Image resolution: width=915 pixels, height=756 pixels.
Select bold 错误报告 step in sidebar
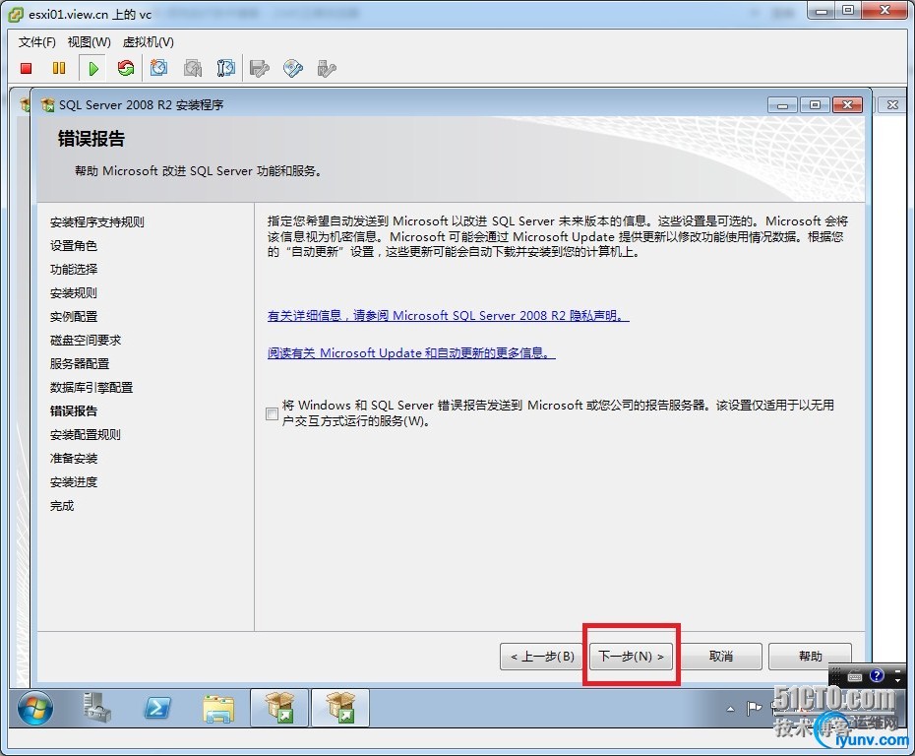(74, 411)
